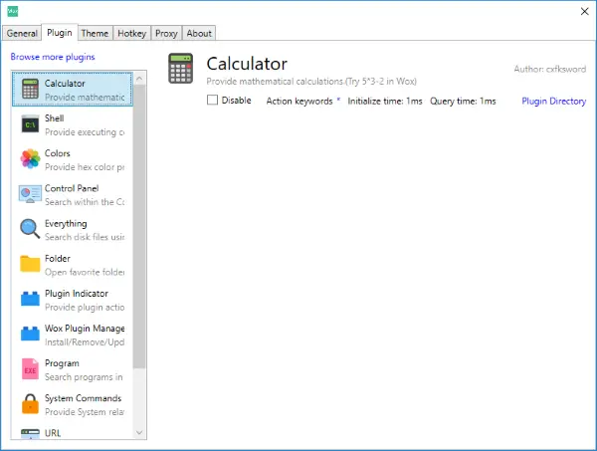Image resolution: width=597 pixels, height=451 pixels.
Task: Go to the About tab
Action: click(x=199, y=33)
